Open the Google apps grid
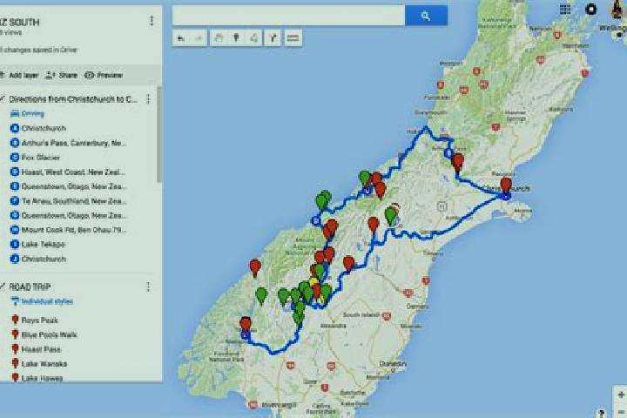 click(565, 9)
